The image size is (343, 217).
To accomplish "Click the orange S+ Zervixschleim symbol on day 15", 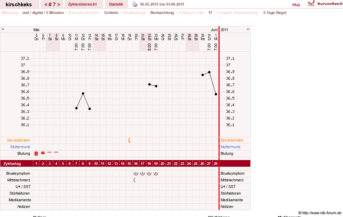I will pyautogui.click(x=129, y=140).
